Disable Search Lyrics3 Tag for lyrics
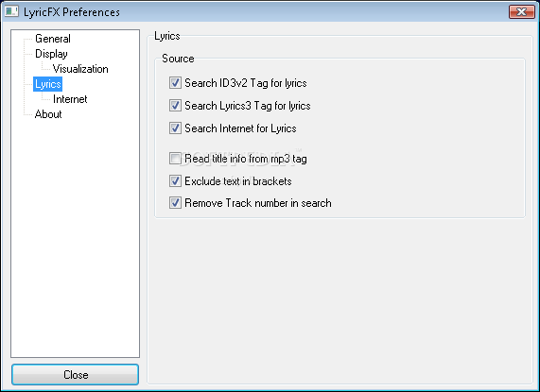 pos(175,106)
